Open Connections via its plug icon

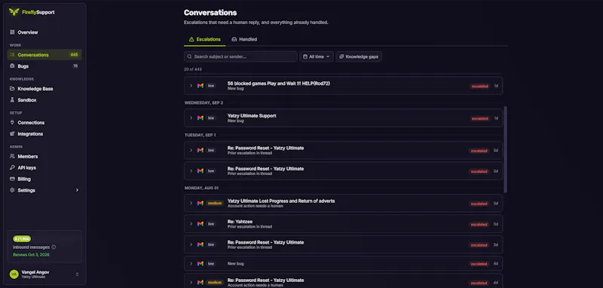(12, 123)
